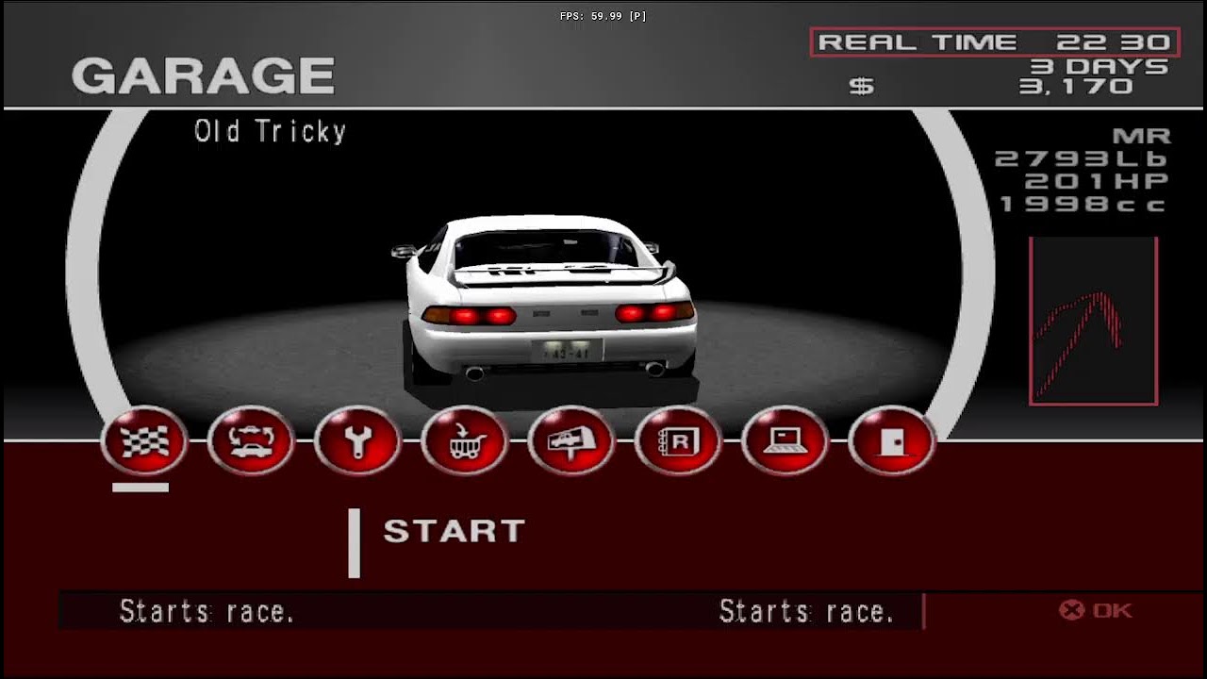1207x679 pixels.
Task: Click the '2793Lb' weight stat
Action: click(x=1082, y=158)
